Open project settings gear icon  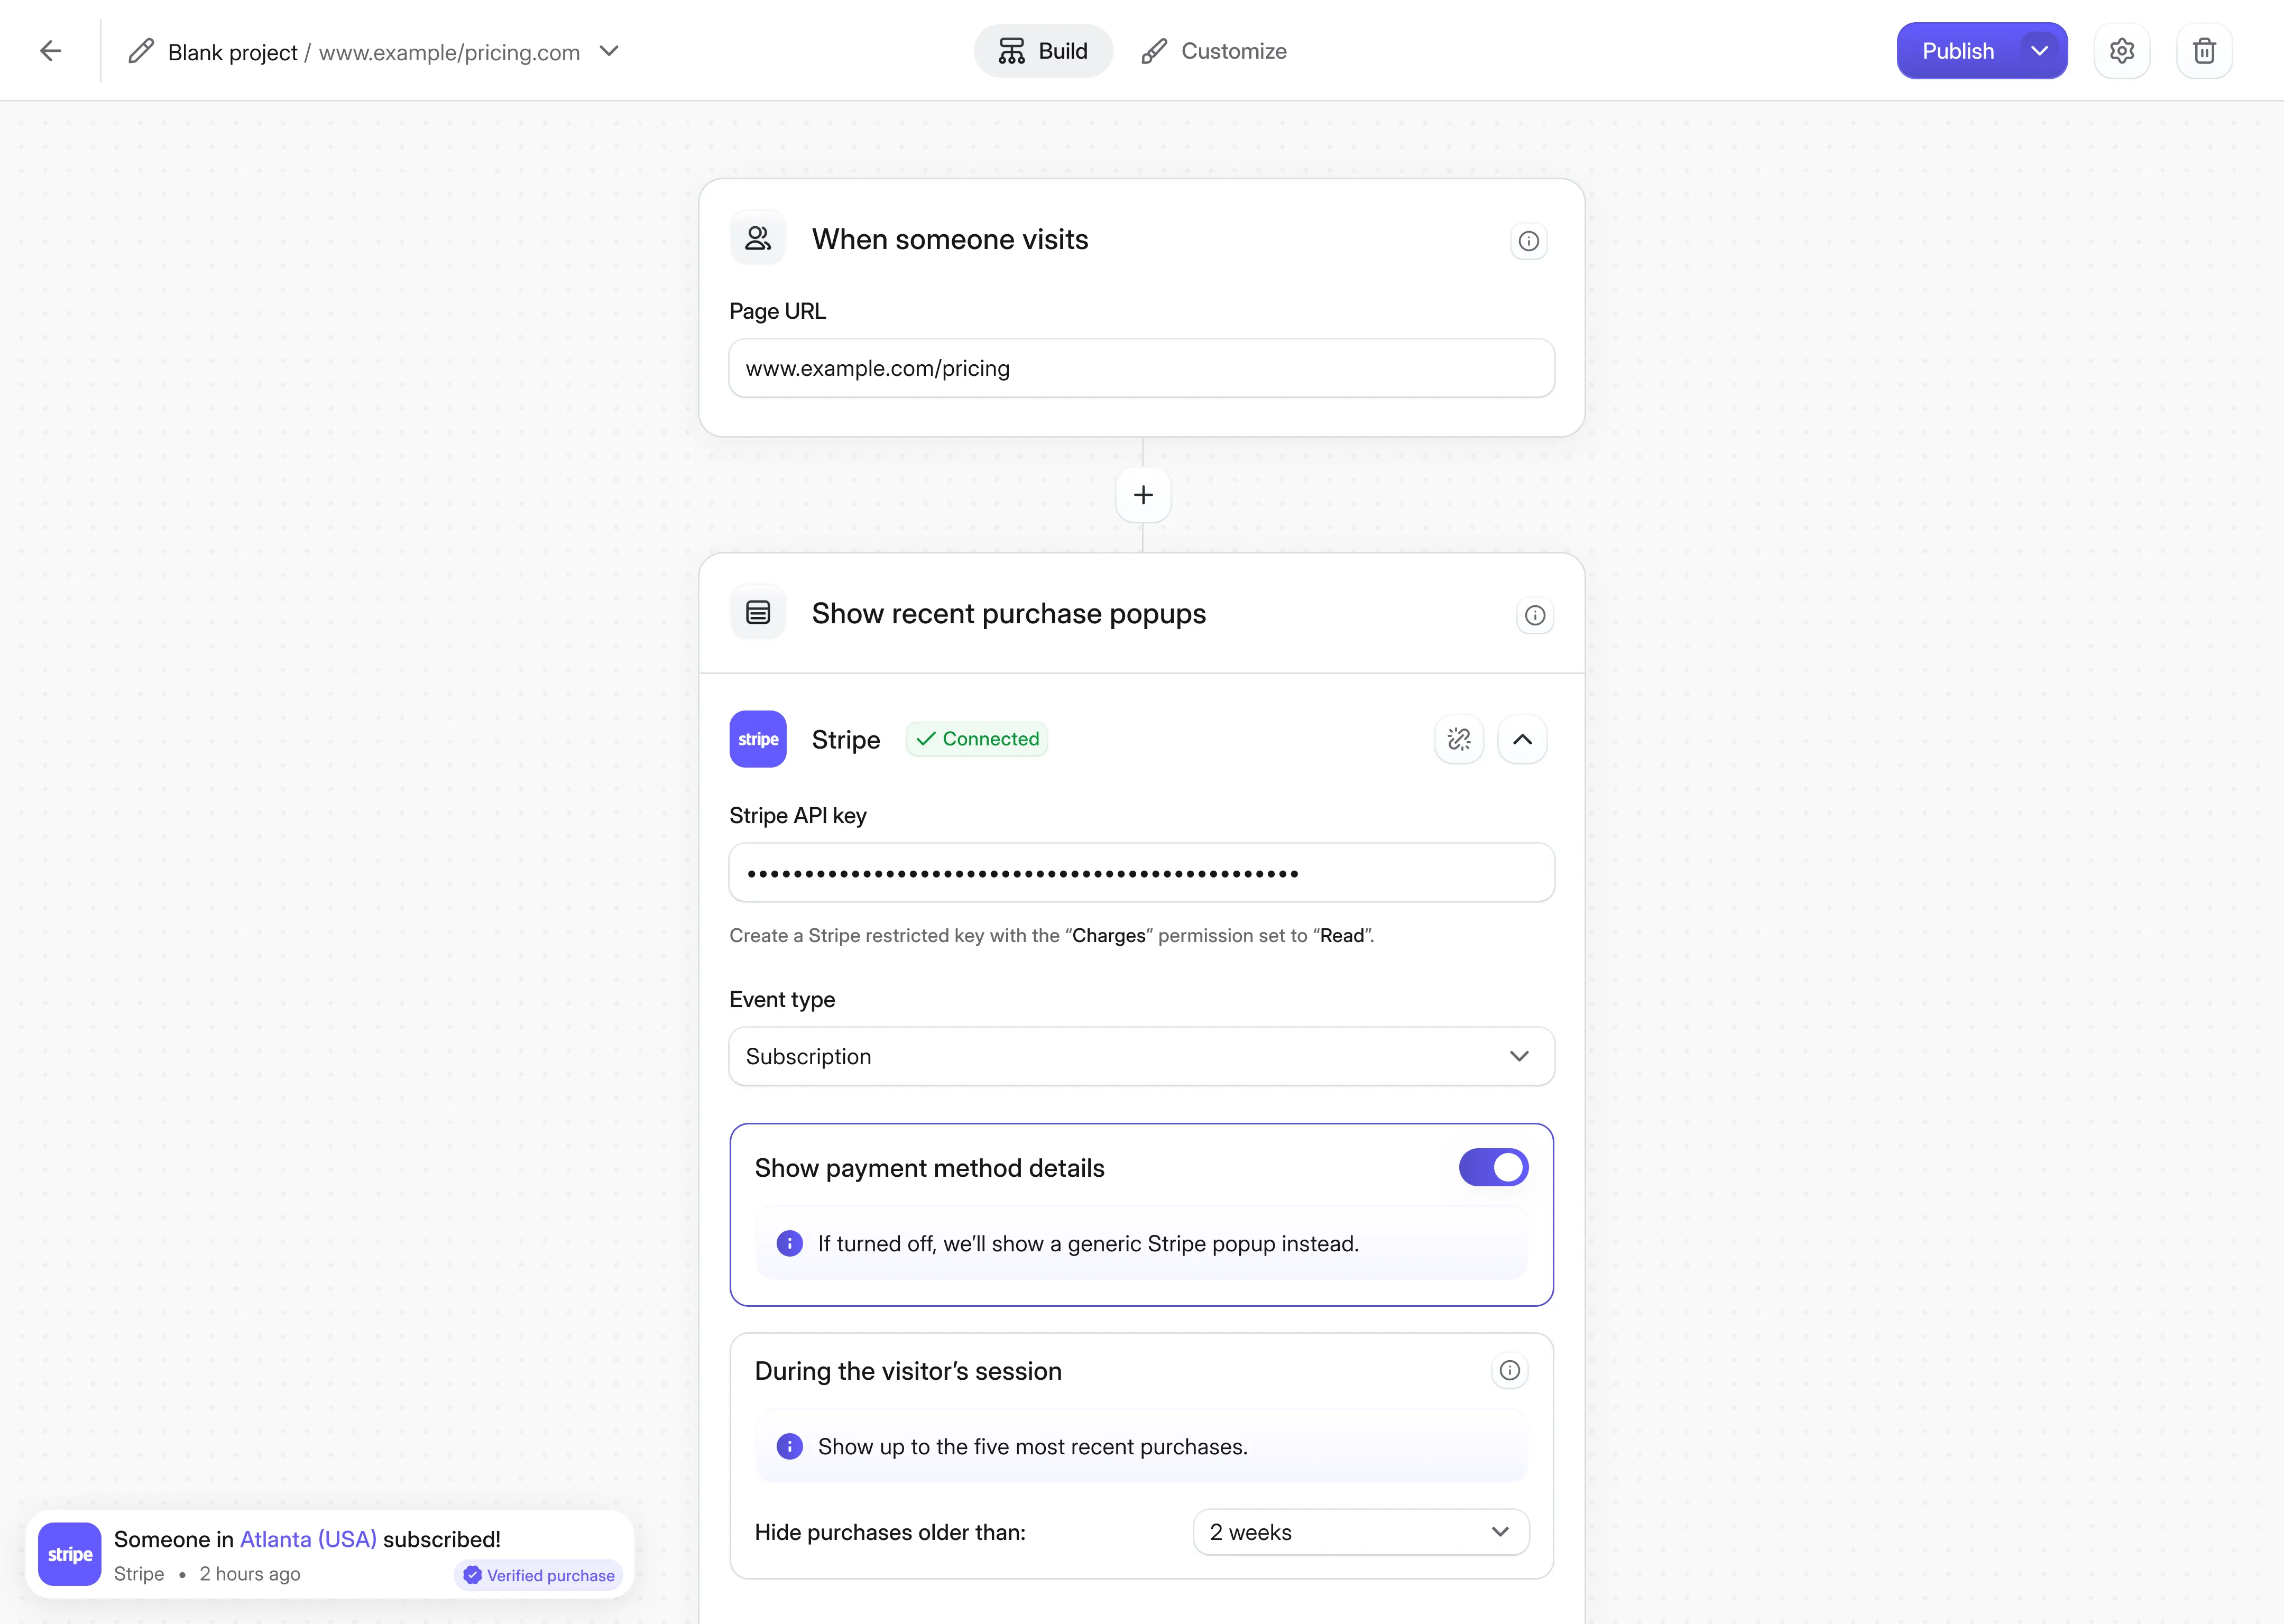pos(2121,51)
